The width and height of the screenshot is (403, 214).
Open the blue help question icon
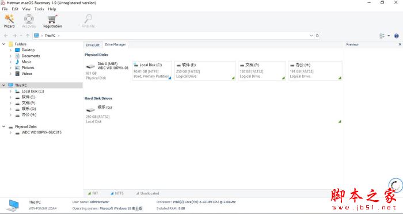tap(396, 36)
